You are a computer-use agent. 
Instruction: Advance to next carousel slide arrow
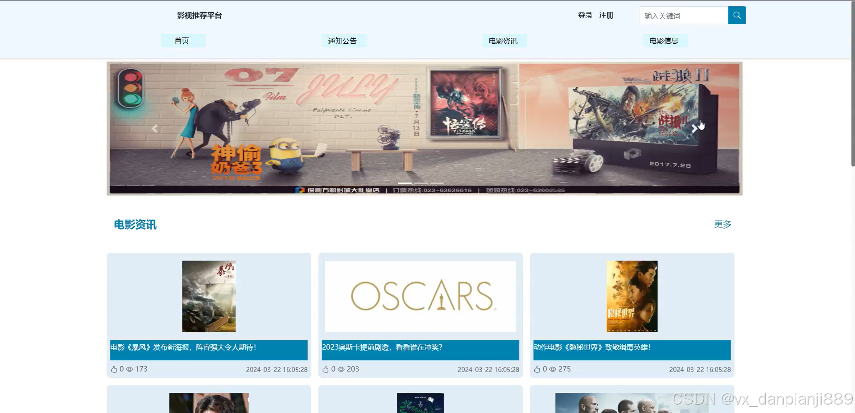[694, 128]
